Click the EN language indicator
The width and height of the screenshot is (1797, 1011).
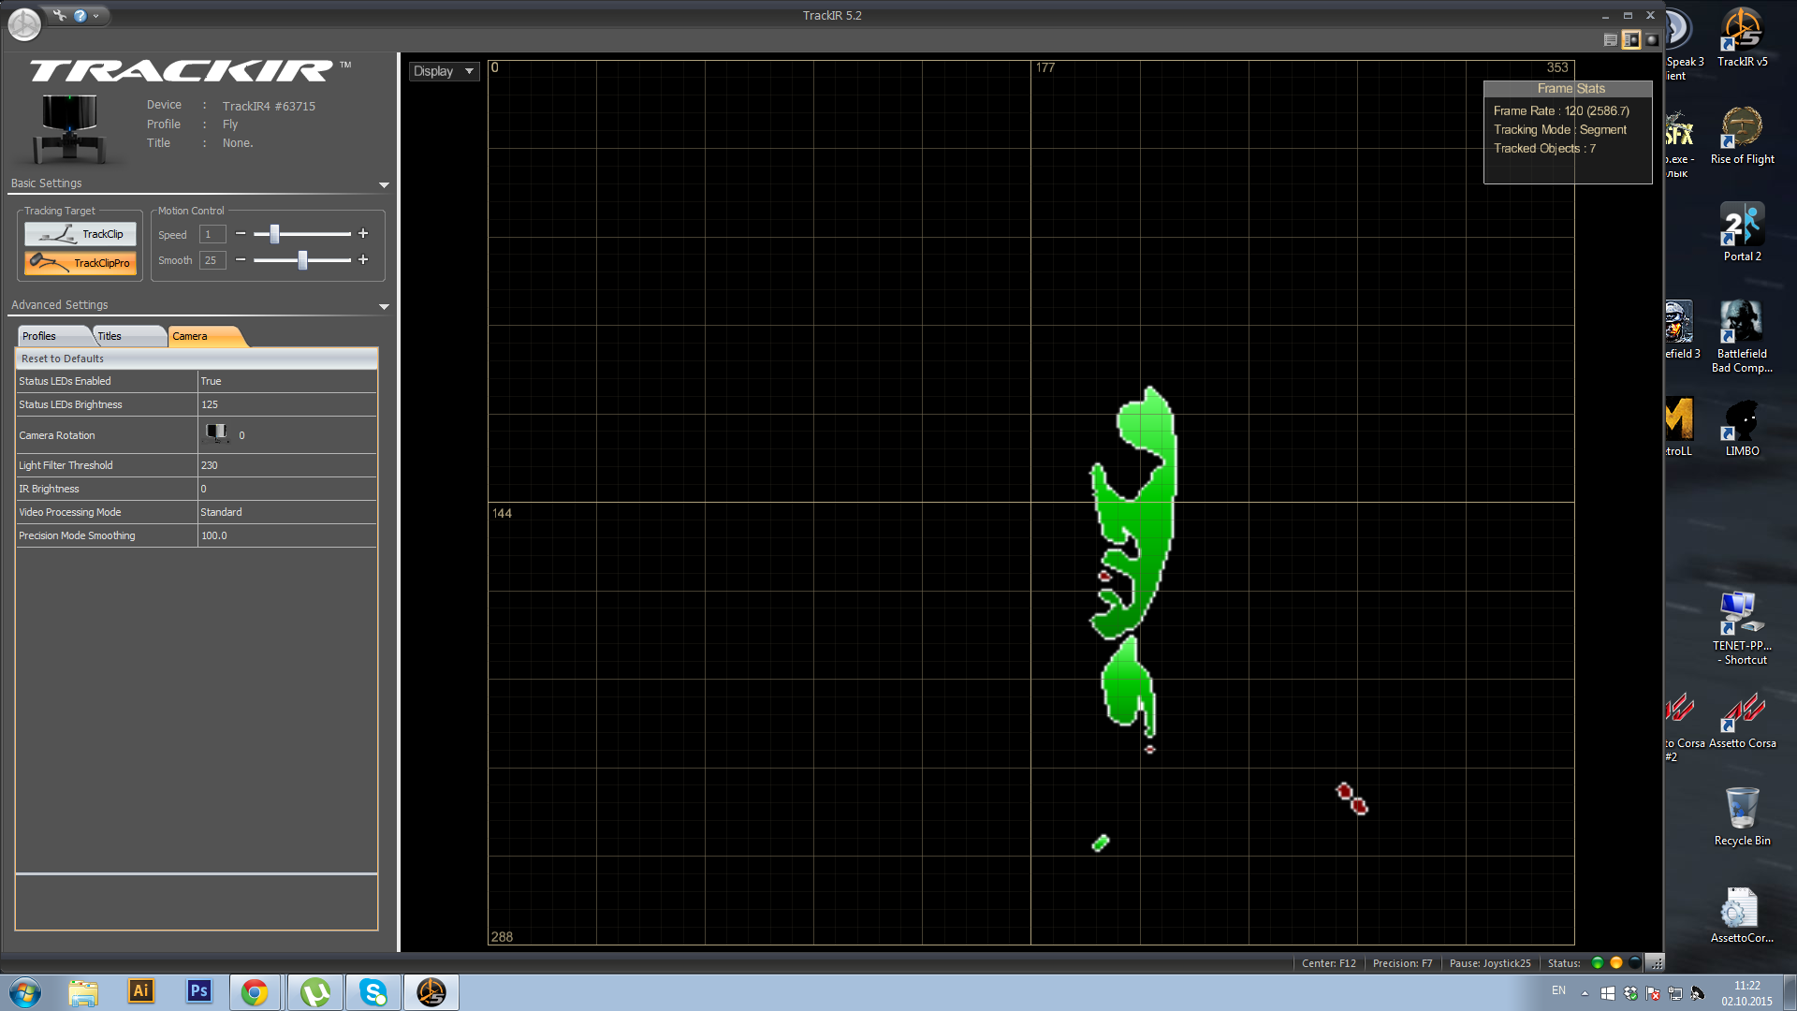point(1558,990)
